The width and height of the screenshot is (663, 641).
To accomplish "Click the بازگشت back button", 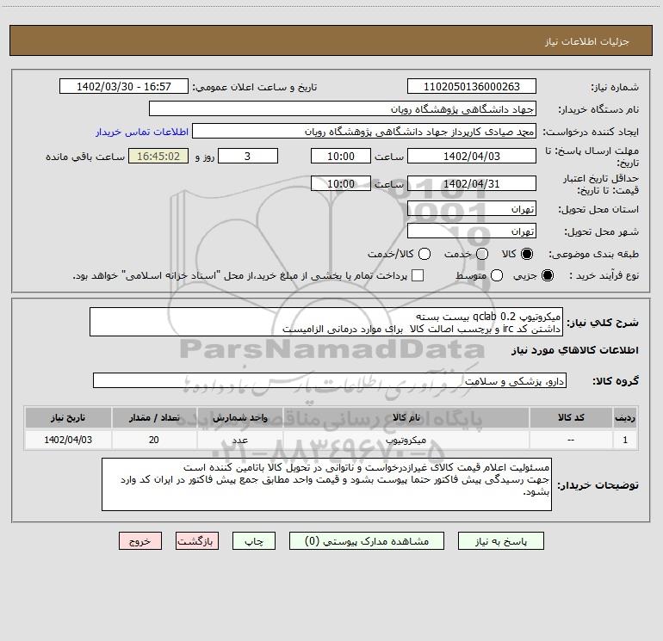I will tap(197, 541).
